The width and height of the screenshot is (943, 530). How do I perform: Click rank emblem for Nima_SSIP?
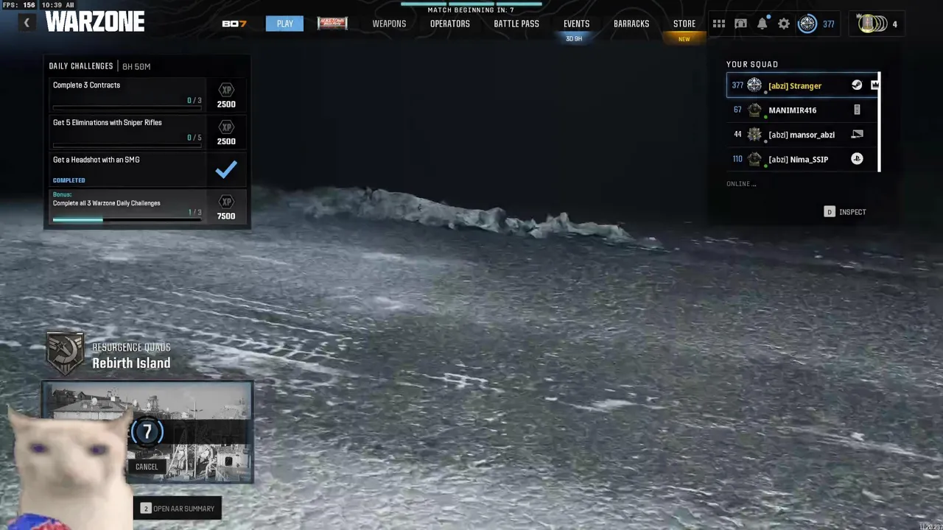point(754,159)
